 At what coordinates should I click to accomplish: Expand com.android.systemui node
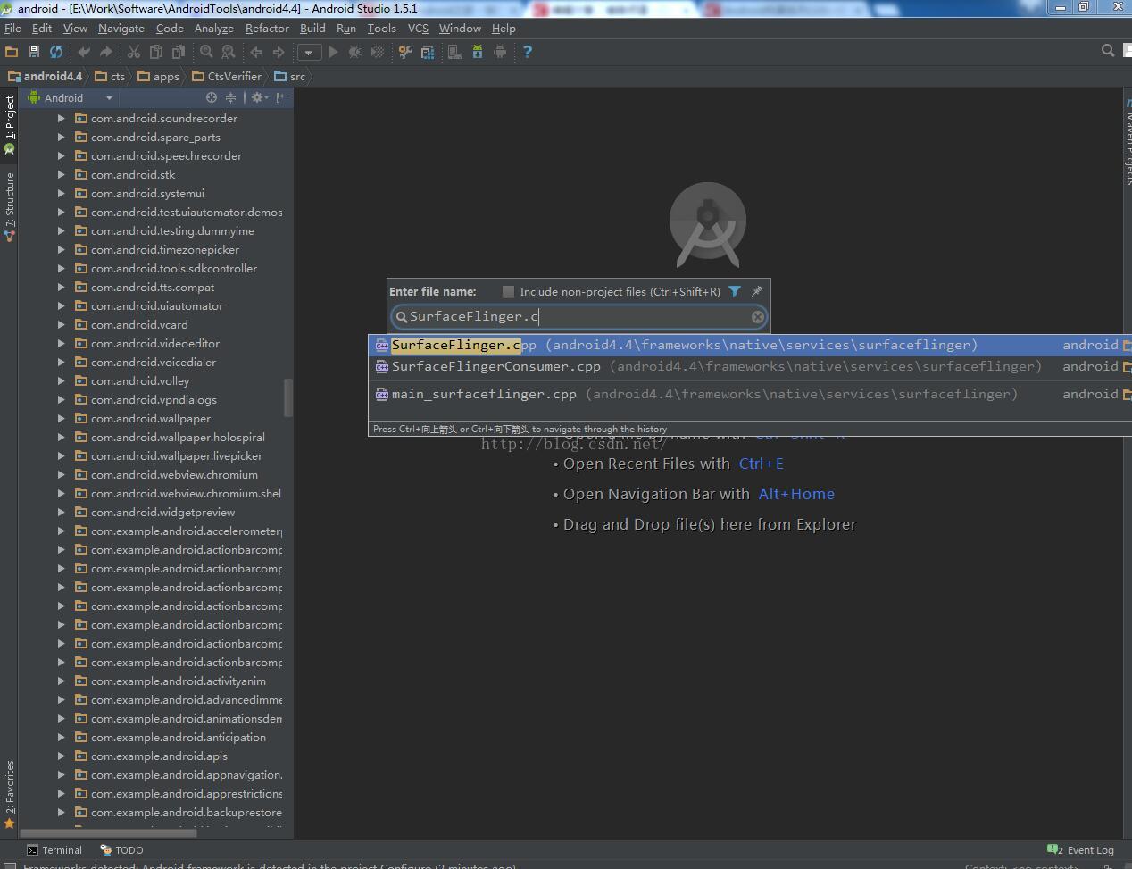click(x=61, y=193)
